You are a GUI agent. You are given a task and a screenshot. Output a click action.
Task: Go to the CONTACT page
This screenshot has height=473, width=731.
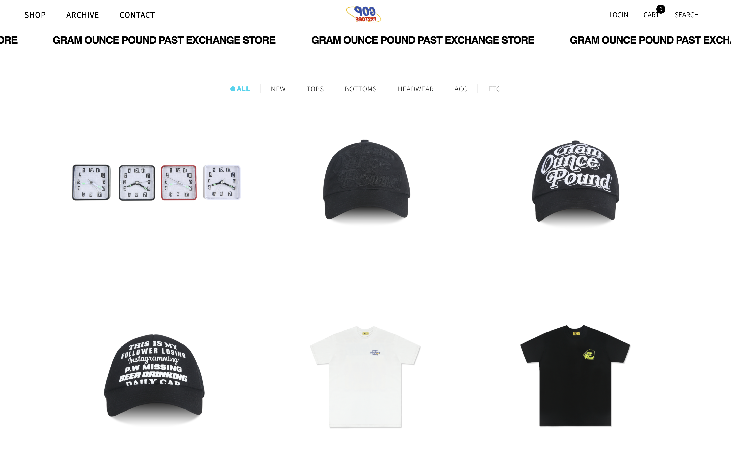point(137,15)
